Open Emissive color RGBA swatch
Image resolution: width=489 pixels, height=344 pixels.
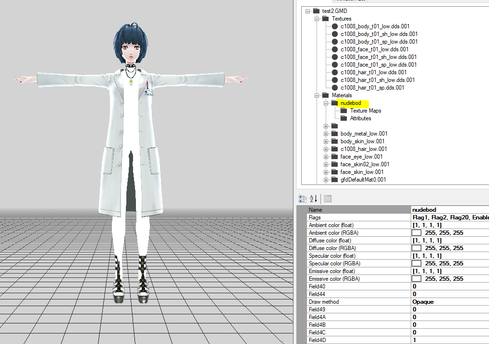tap(416, 279)
